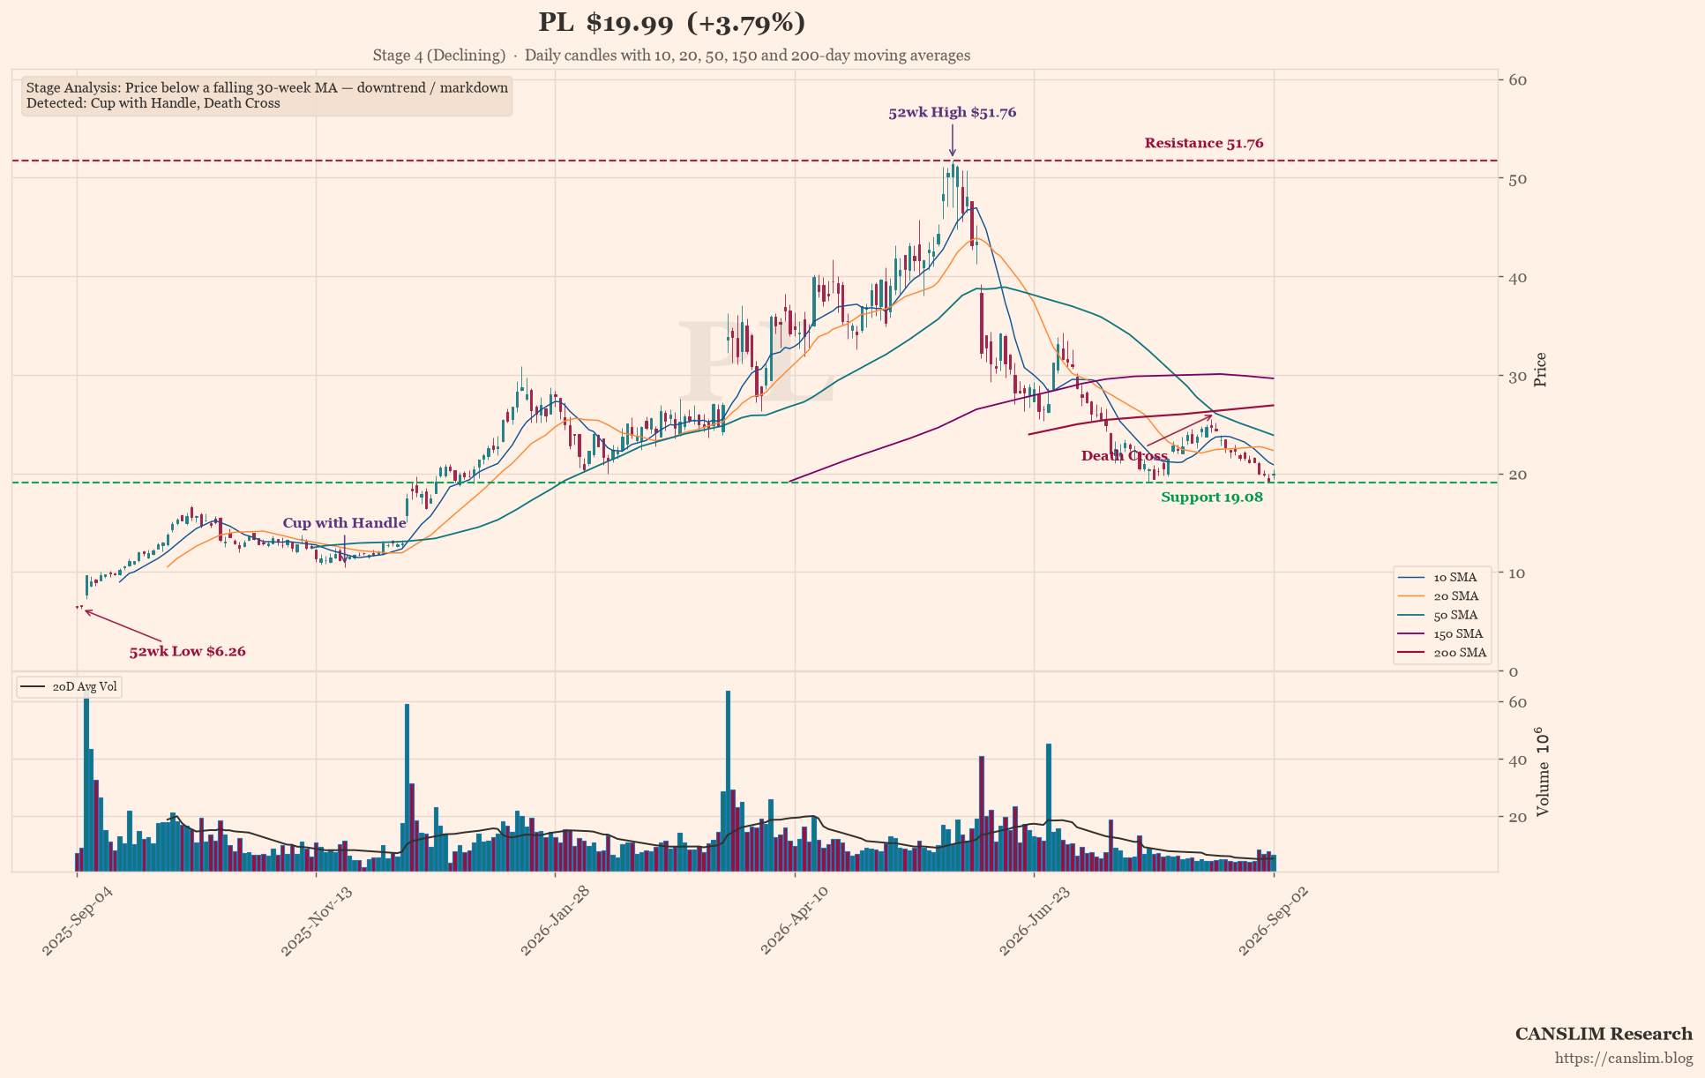Click the 2026-Apr-10 date axis label

click(795, 920)
